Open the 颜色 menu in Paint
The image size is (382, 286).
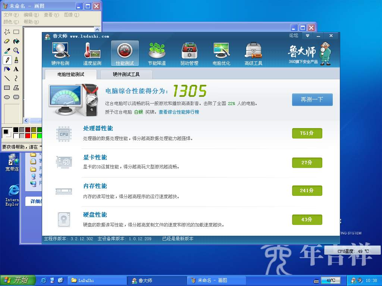[x=11, y=22]
